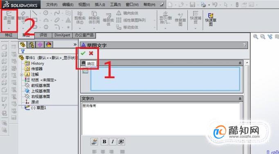
Task: Cancel sketch text with the red X
Action: coord(91,53)
